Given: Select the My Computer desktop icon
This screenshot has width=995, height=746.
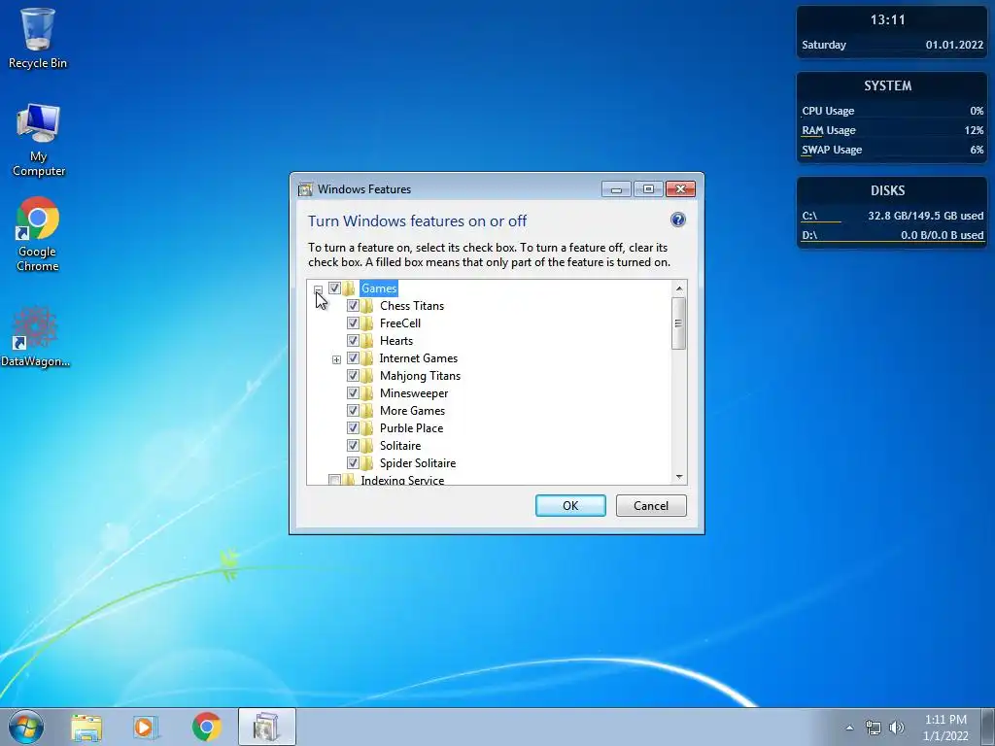Looking at the screenshot, I should point(38,140).
